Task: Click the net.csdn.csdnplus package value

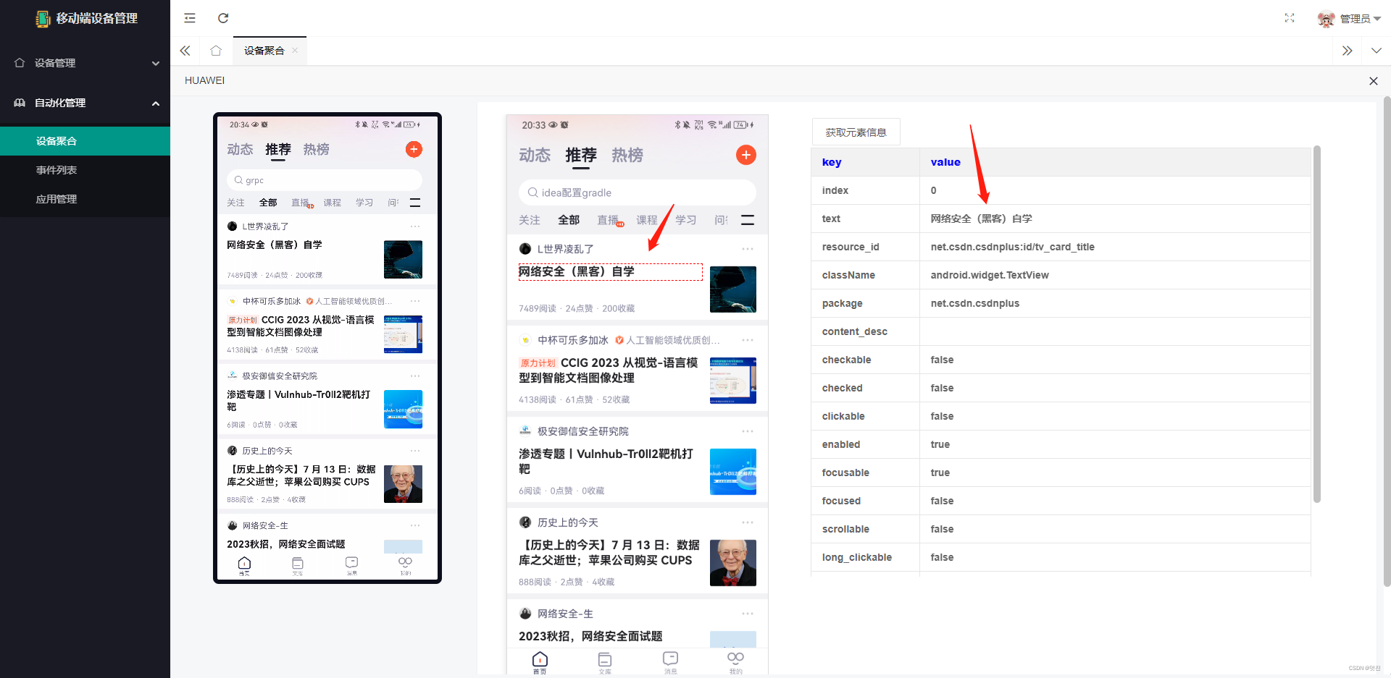Action: (975, 303)
